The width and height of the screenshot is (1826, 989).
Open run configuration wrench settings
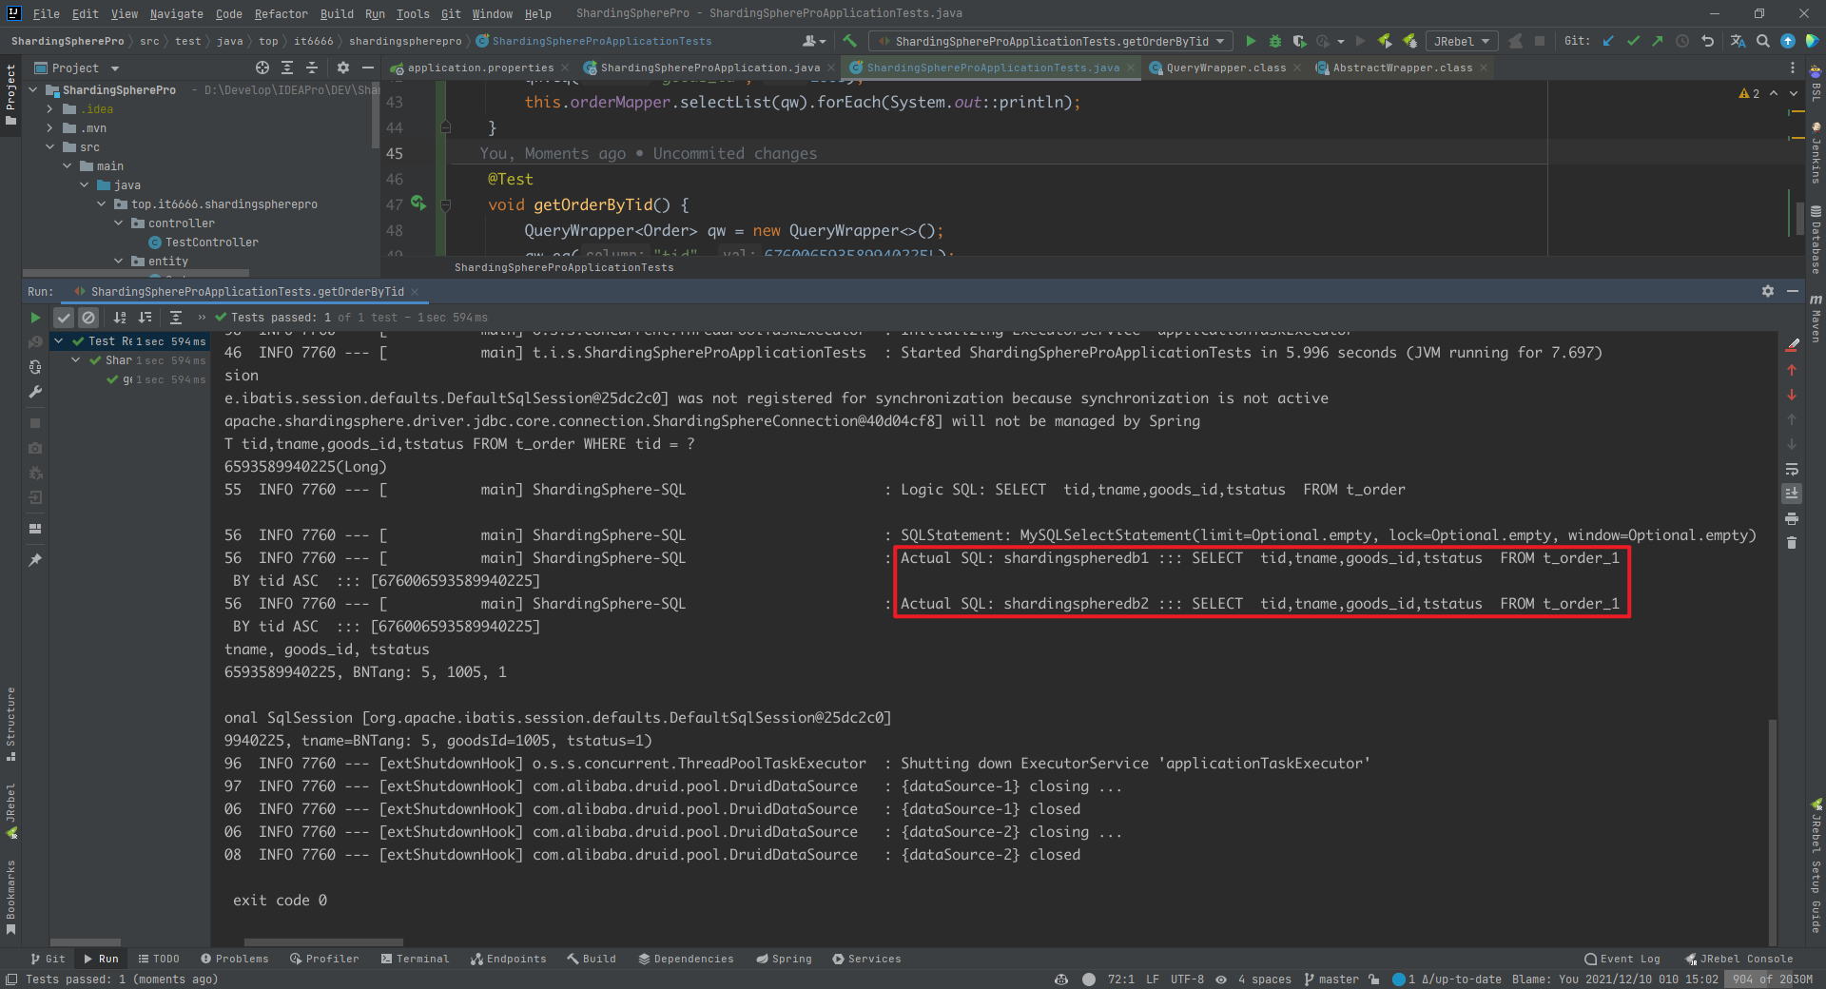coord(35,392)
